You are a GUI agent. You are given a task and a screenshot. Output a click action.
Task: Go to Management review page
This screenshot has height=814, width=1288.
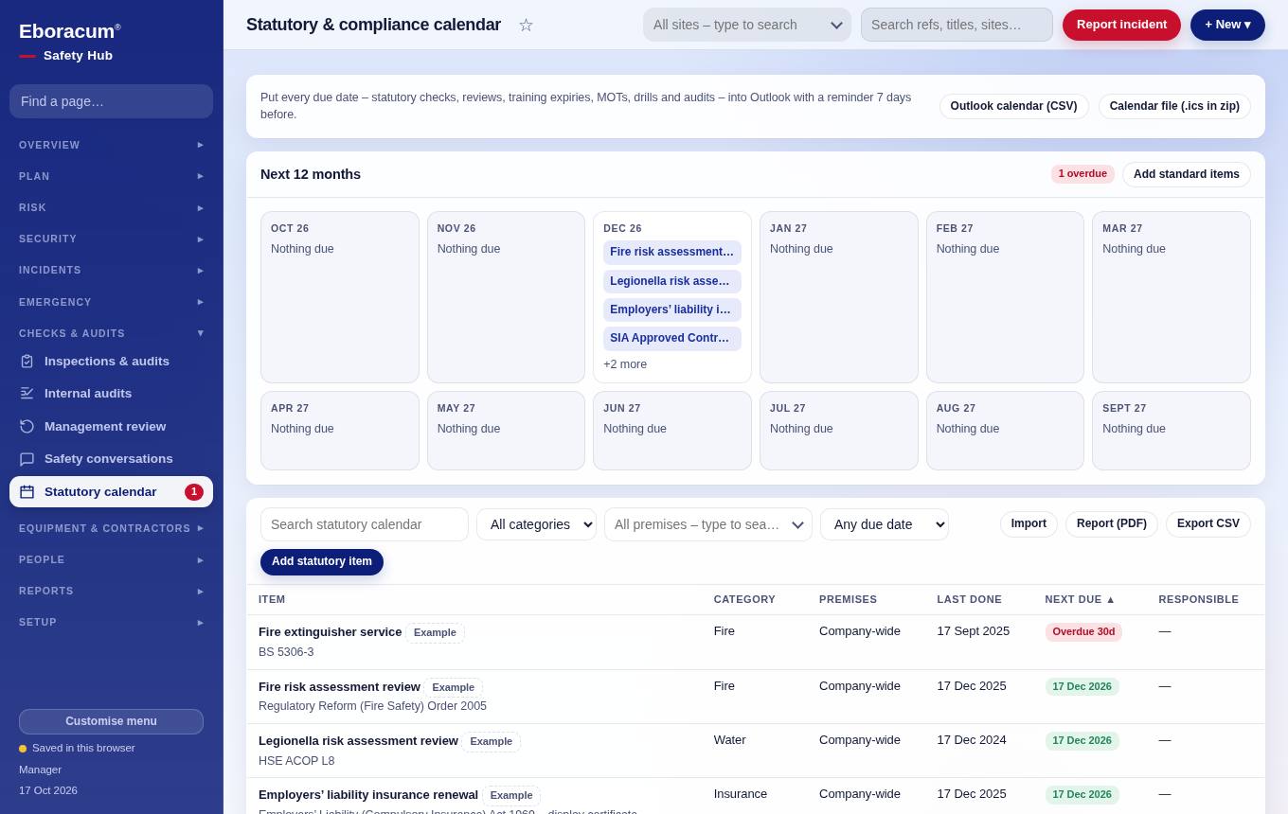click(111, 426)
